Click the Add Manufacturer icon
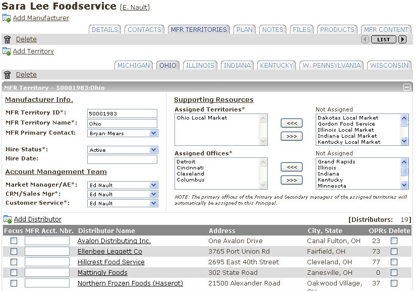This screenshot has width=416, height=291. tap(7, 18)
